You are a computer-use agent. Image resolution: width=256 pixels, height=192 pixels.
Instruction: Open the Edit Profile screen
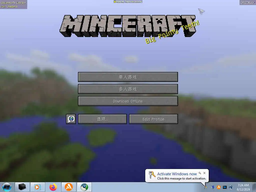click(153, 119)
